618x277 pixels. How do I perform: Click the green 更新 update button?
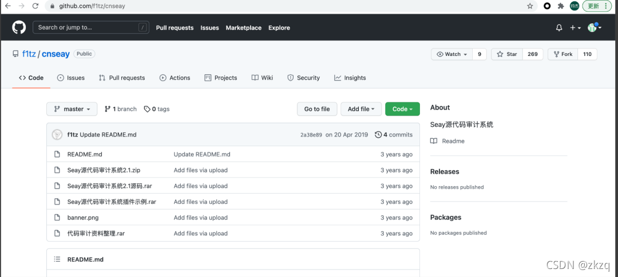(596, 6)
